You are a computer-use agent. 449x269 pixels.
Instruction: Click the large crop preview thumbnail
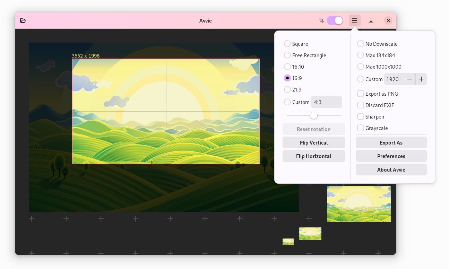pos(359,204)
